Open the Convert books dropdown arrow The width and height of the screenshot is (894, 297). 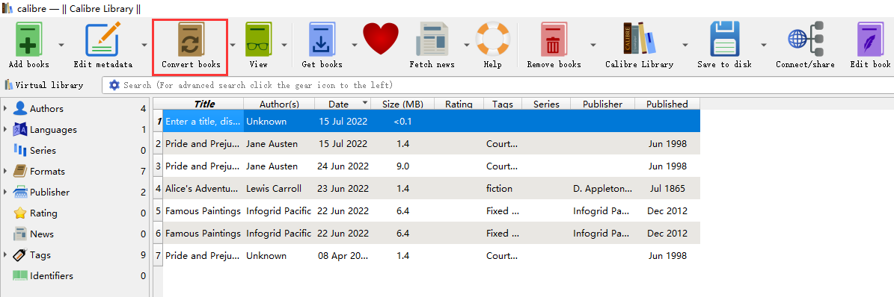pos(233,44)
